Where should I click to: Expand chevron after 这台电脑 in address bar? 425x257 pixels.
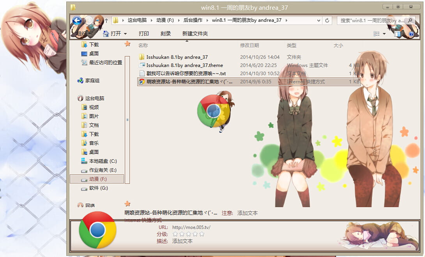pyautogui.click(x=152, y=20)
